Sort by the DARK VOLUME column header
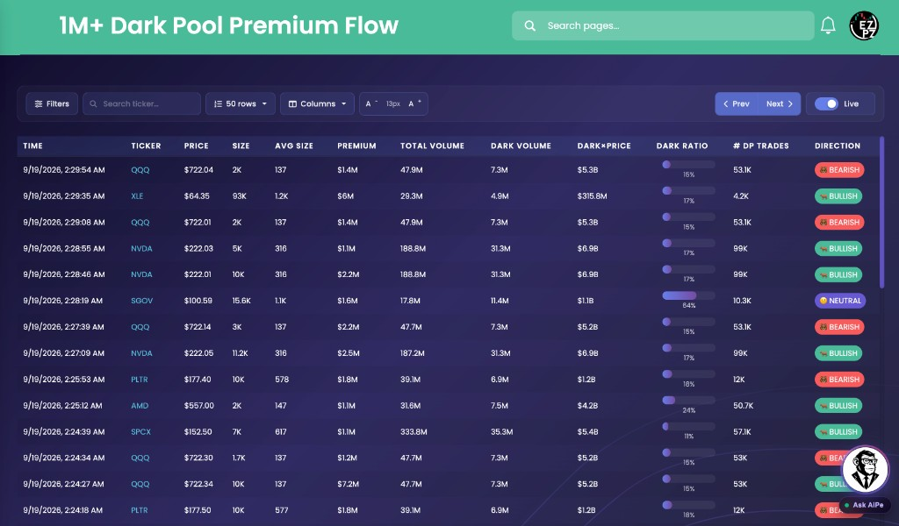Image resolution: width=899 pixels, height=526 pixels. [521, 146]
